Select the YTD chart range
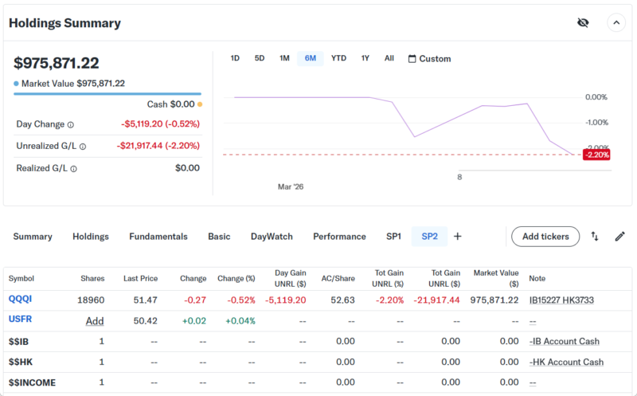This screenshot has width=637, height=396. point(338,59)
